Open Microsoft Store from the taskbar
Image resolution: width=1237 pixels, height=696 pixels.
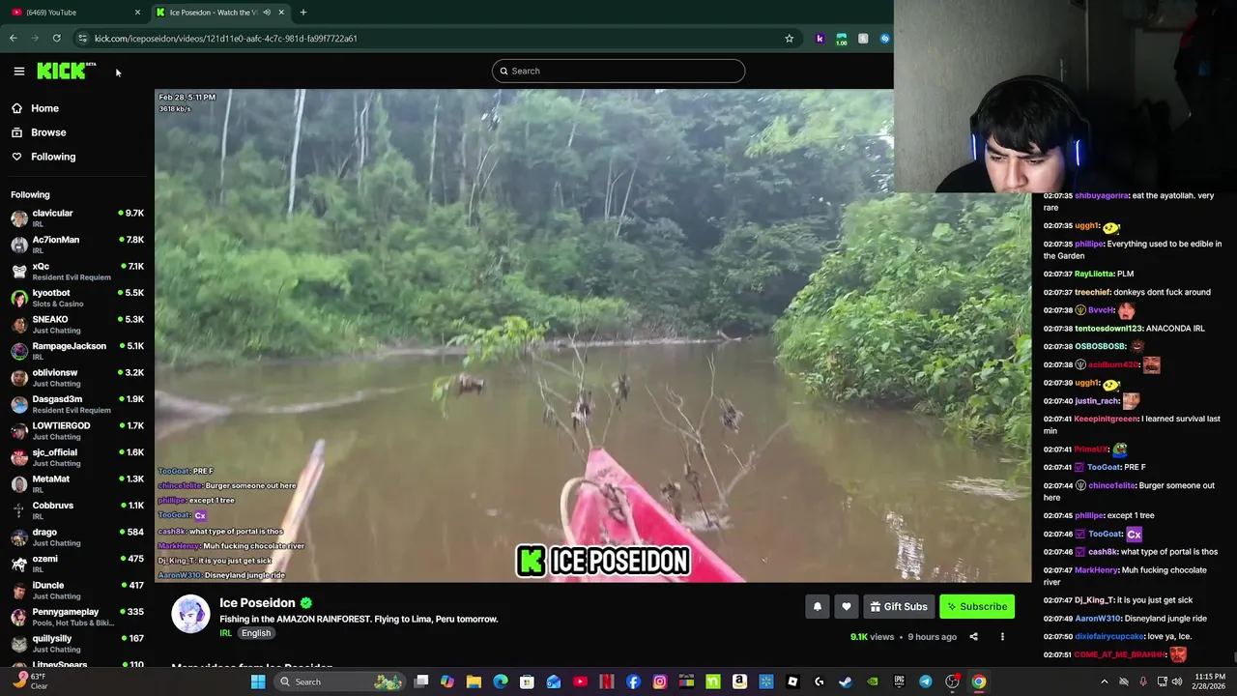coord(527,681)
